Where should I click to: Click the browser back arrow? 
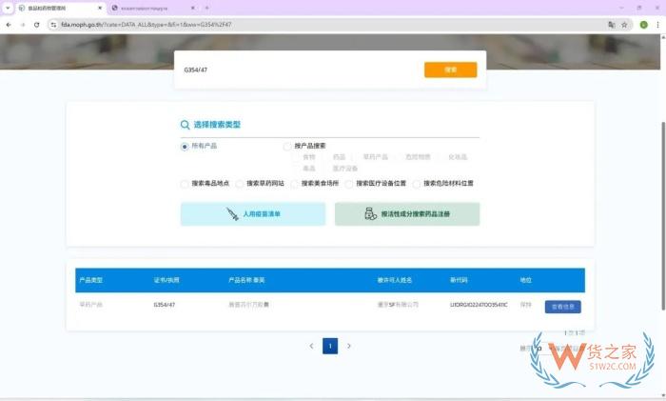[x=9, y=25]
